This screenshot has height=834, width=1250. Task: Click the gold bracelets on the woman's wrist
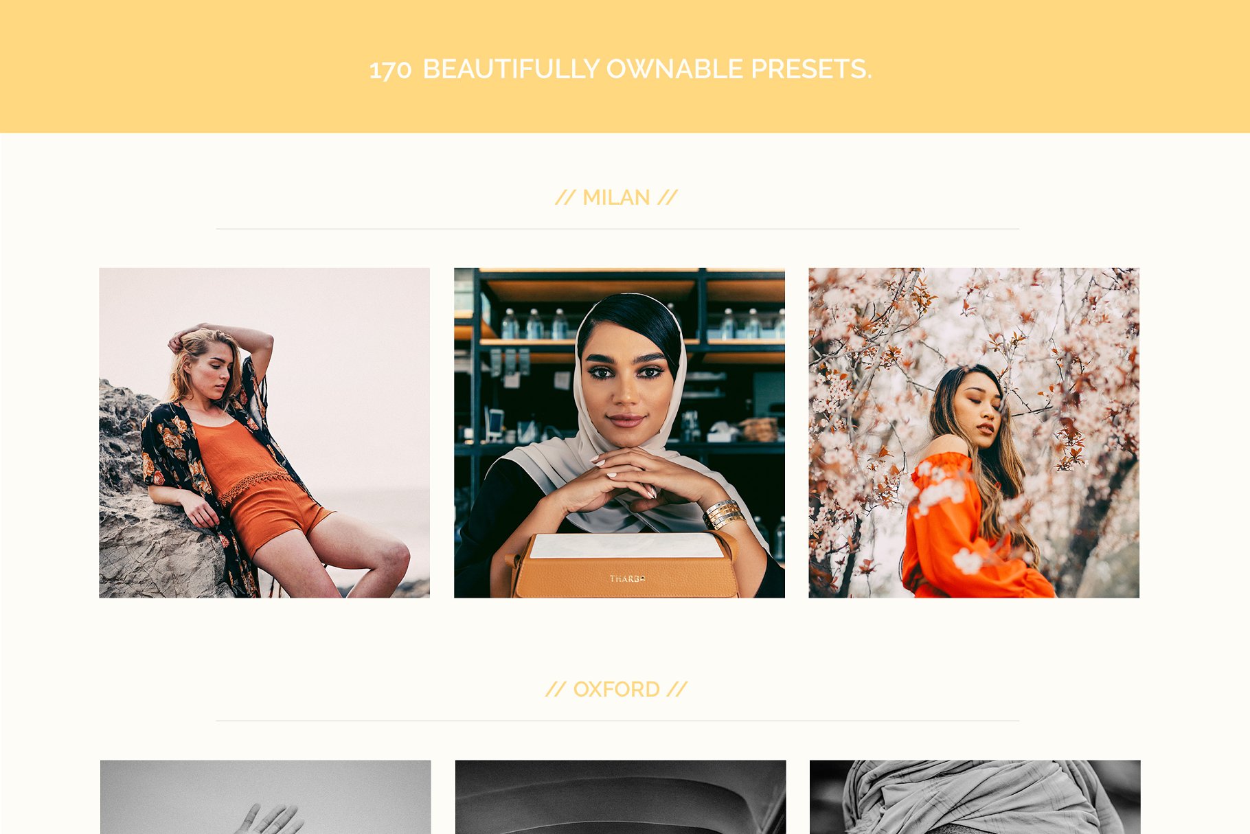(723, 515)
